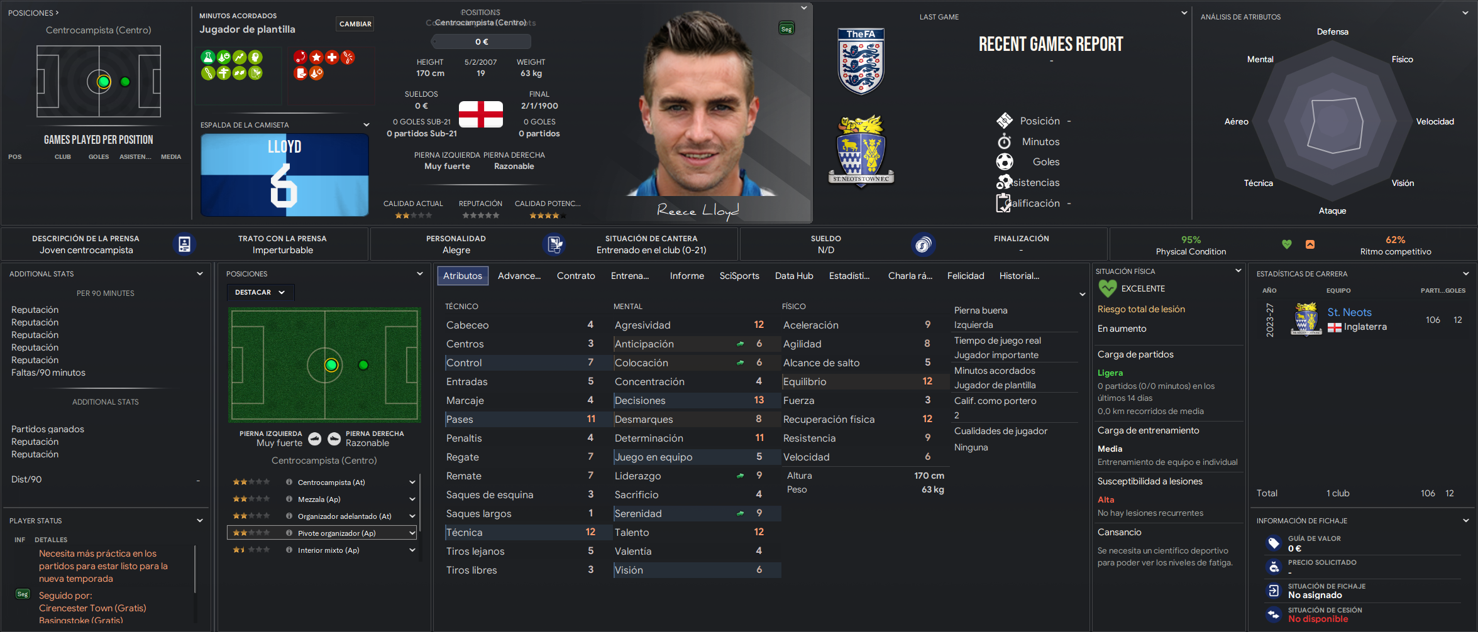Click the red star negative trait icon
This screenshot has height=632, width=1478.
[316, 57]
